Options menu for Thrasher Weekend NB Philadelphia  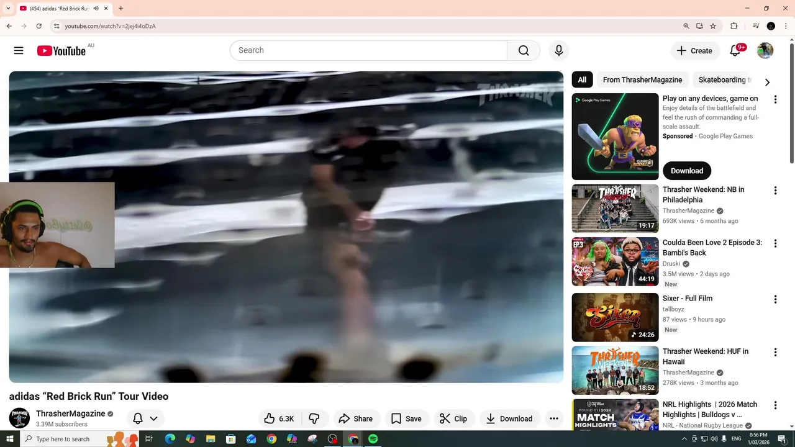pos(775,191)
